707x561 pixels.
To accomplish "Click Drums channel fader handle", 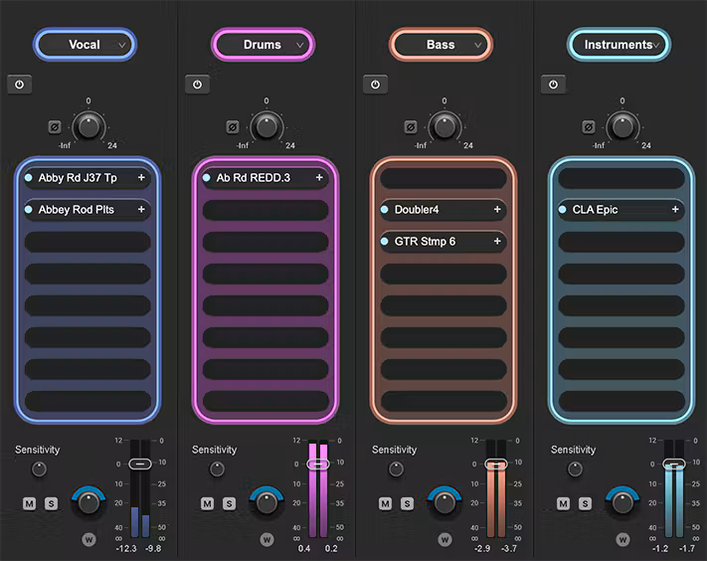I will (x=318, y=464).
